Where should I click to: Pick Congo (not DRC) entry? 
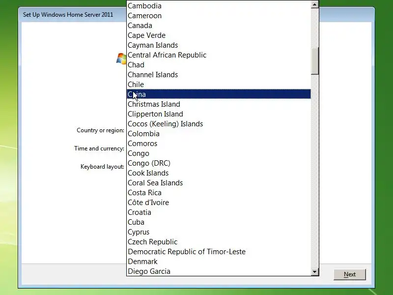219,153
